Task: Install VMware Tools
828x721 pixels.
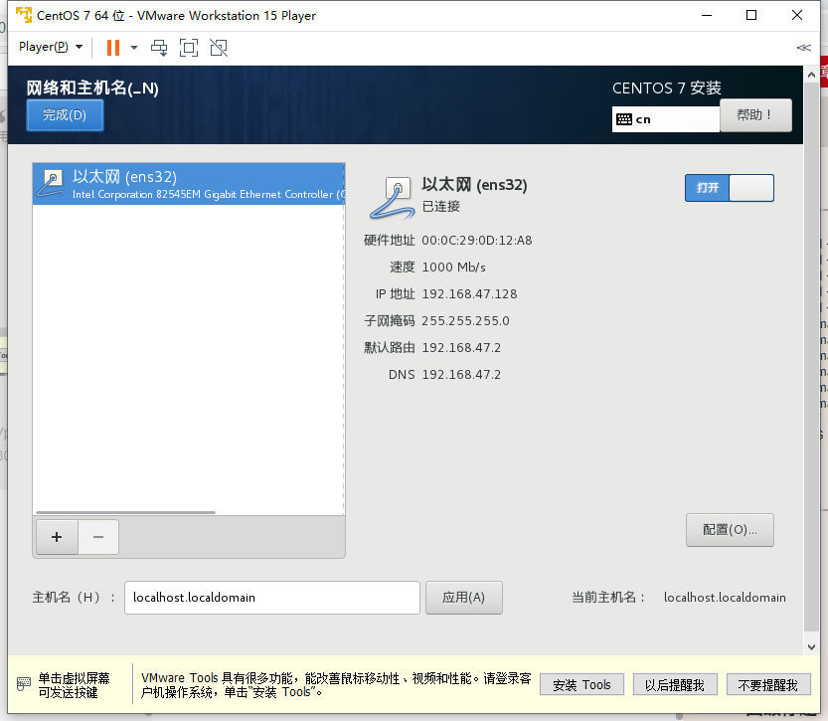Action: pyautogui.click(x=580, y=684)
